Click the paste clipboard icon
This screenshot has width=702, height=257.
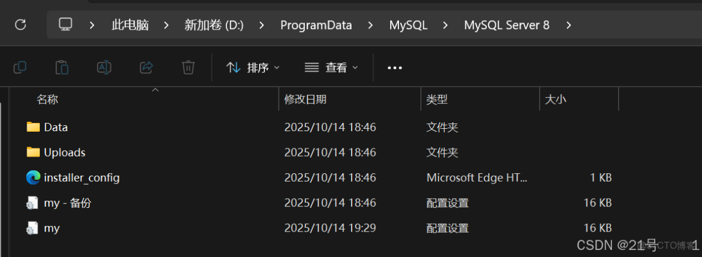click(62, 68)
